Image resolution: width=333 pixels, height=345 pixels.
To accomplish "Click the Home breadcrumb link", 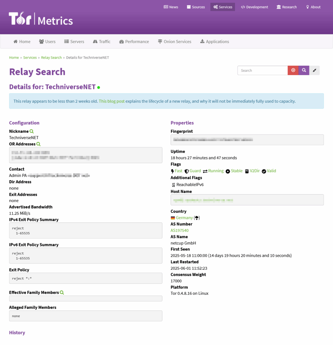I will 14,57.
